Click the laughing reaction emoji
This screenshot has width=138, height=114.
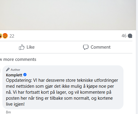pos(1,36)
